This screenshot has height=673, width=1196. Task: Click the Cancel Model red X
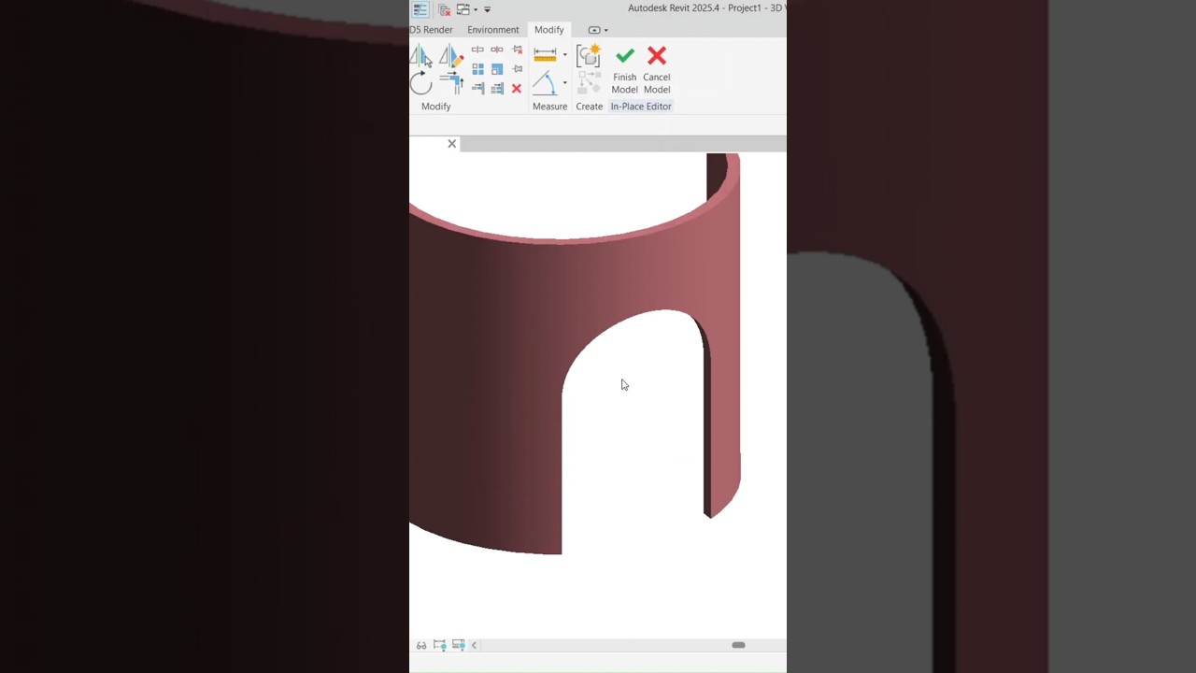click(x=657, y=56)
